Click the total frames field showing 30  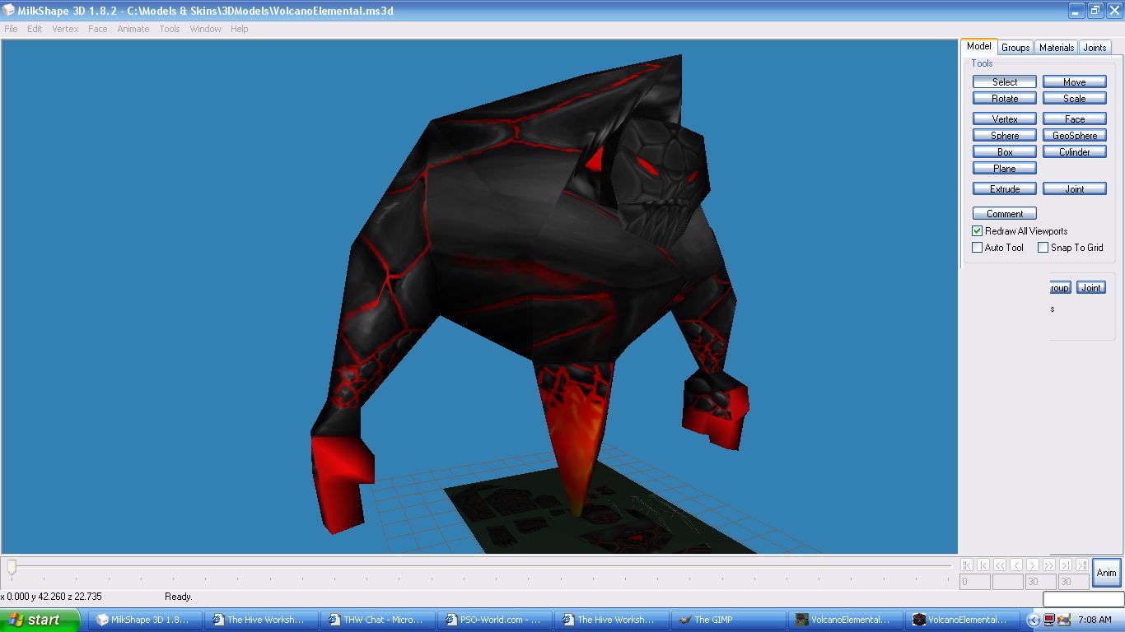point(1074,582)
